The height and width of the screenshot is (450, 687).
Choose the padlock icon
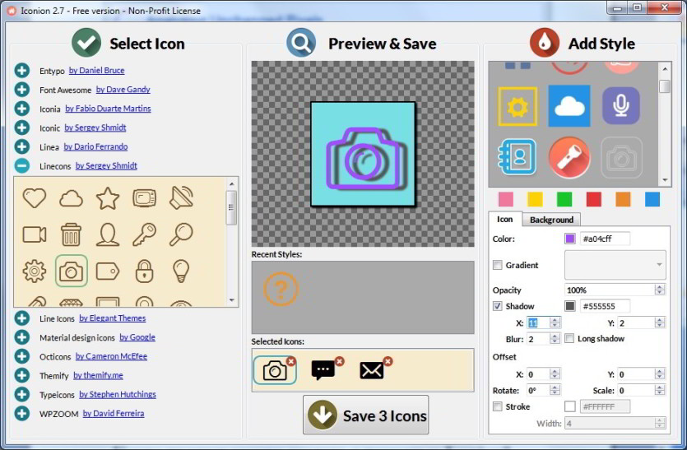[x=144, y=271]
